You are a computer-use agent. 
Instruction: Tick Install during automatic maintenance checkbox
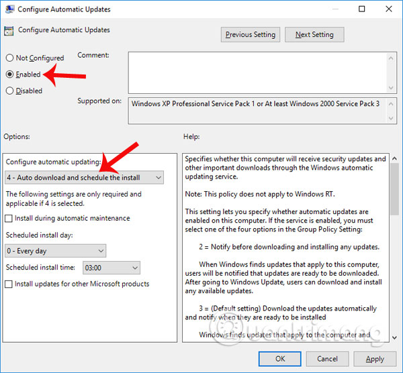pos(9,219)
